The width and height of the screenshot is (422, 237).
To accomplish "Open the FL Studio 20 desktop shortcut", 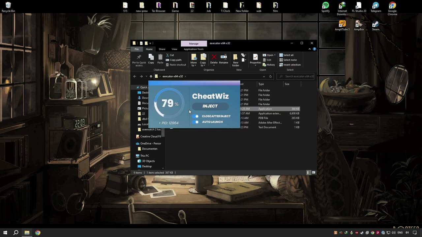I will 359,7.
